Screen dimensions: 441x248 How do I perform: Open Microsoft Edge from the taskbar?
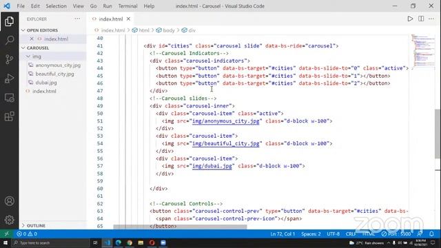click(119, 242)
